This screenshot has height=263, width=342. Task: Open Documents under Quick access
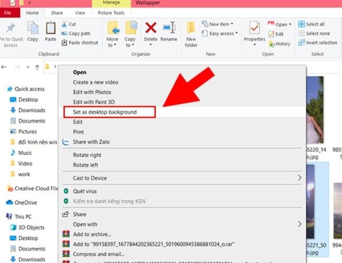pos(28,121)
